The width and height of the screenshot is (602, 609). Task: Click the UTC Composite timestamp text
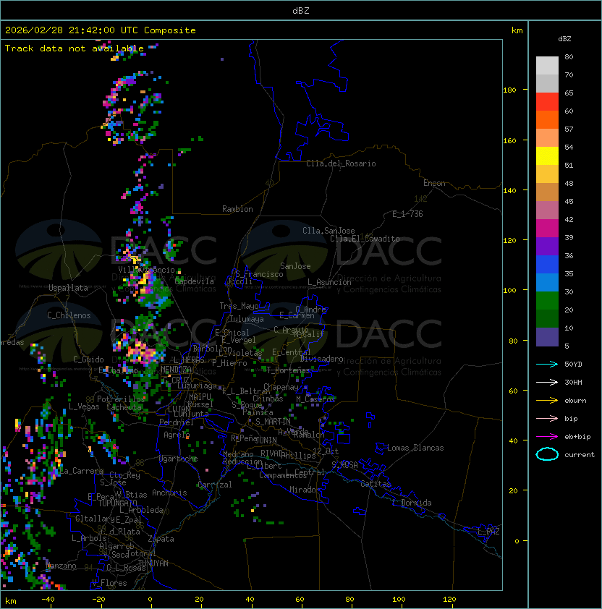coord(101,30)
